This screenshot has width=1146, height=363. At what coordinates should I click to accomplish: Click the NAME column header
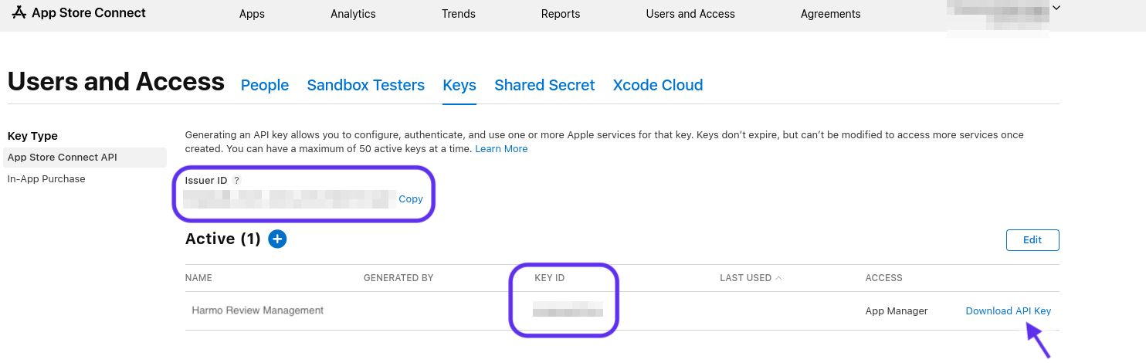(x=198, y=278)
